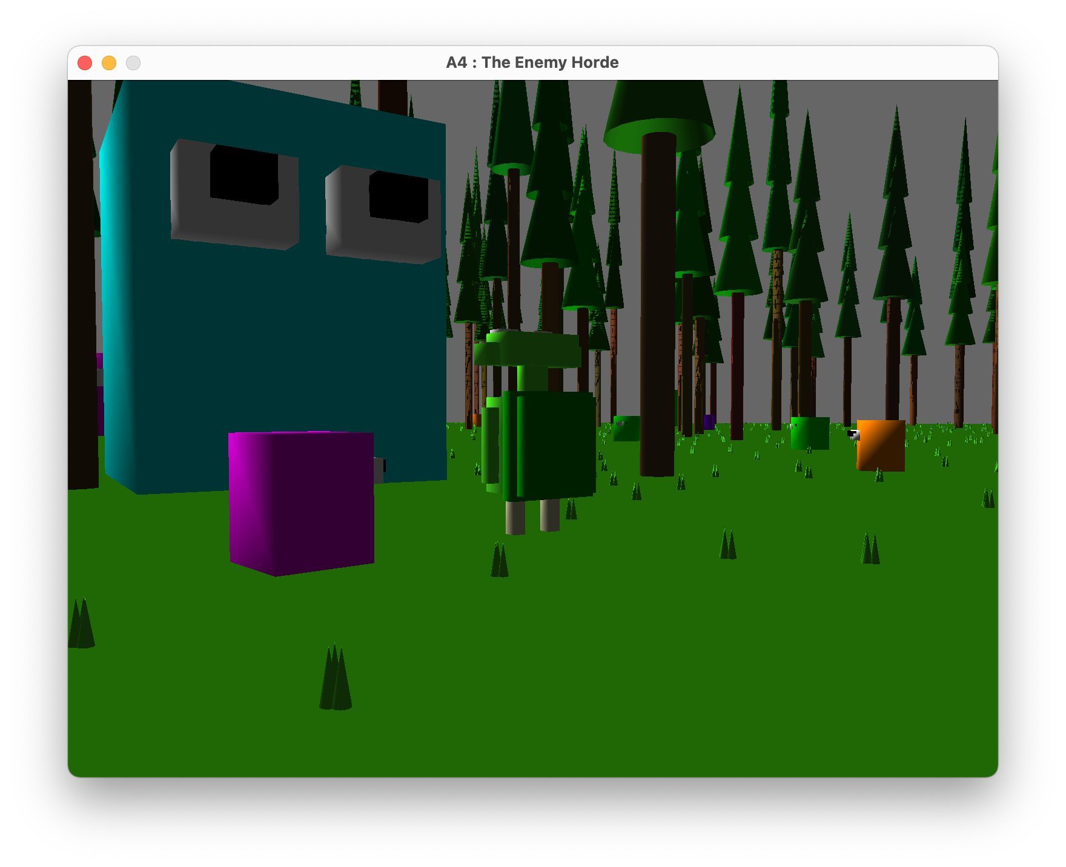Click the teal enemy's right black pupil
Screen dimensions: 1066x867
[x=399, y=197]
